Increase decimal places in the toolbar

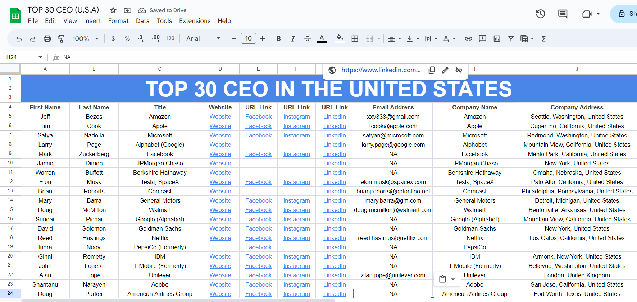point(156,38)
